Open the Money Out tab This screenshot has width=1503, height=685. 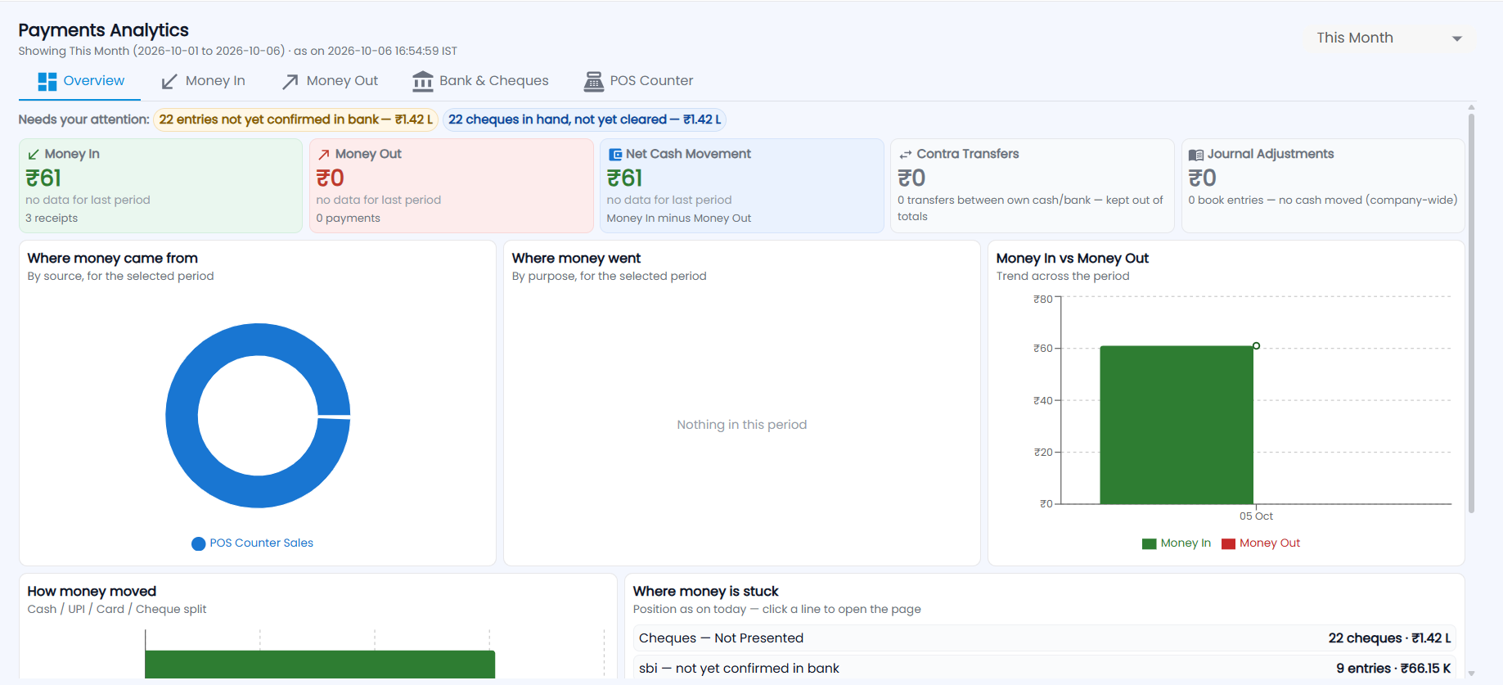pos(331,81)
